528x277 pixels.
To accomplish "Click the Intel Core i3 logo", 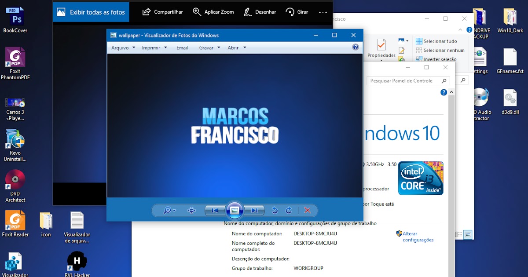I will point(421,178).
